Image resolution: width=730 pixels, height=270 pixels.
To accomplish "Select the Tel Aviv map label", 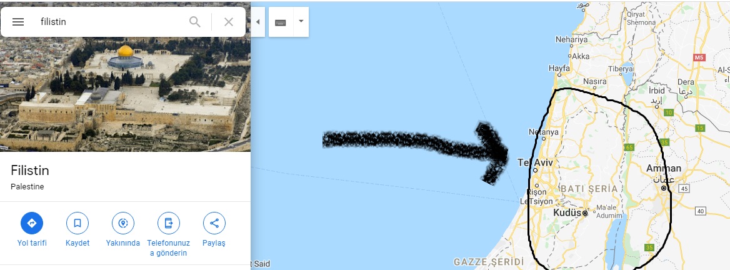I will [x=535, y=163].
